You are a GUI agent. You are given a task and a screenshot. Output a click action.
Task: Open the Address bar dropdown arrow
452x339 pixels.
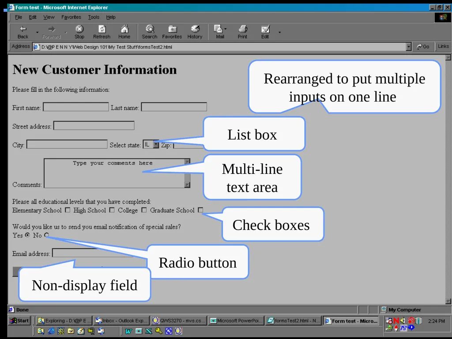(x=408, y=47)
